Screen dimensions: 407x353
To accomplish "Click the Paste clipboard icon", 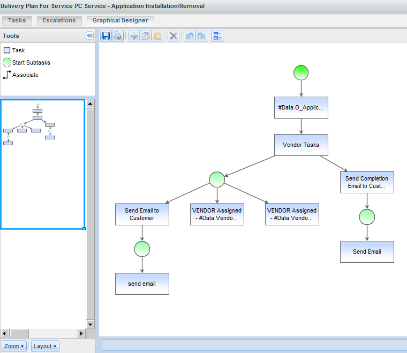I will pyautogui.click(x=157, y=36).
